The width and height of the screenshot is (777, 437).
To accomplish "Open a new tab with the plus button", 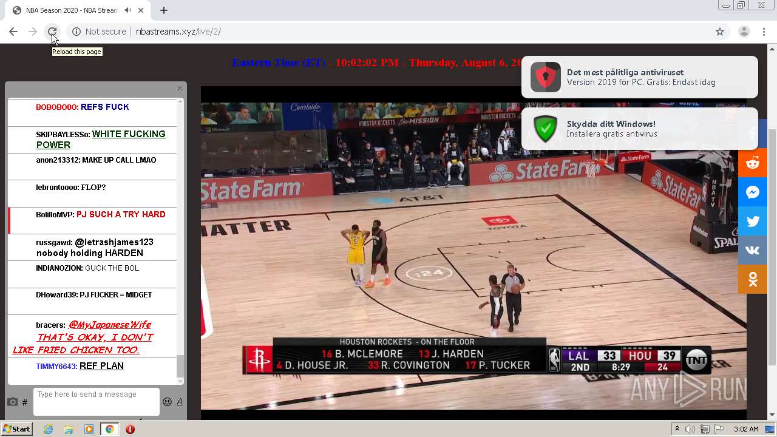I will pos(164,10).
